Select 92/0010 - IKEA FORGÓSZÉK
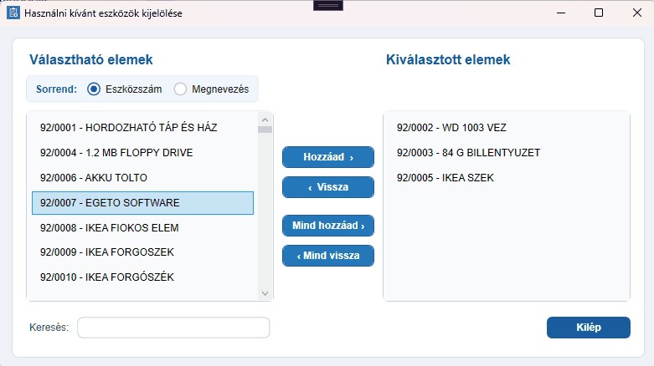This screenshot has height=366, width=654. pos(142,277)
